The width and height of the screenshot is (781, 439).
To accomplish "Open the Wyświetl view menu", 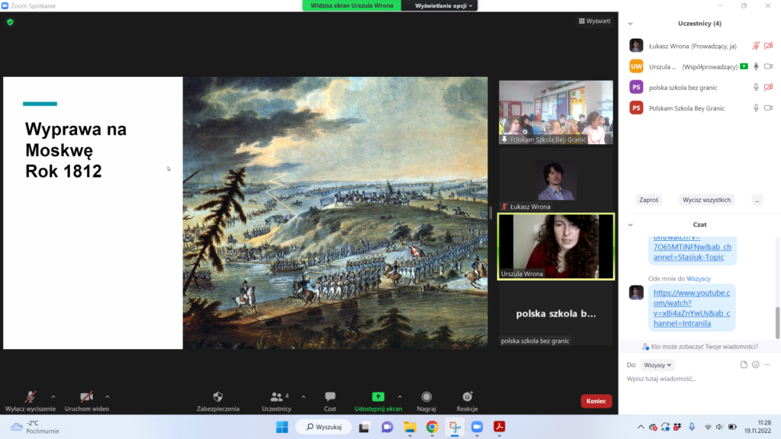I will [594, 21].
